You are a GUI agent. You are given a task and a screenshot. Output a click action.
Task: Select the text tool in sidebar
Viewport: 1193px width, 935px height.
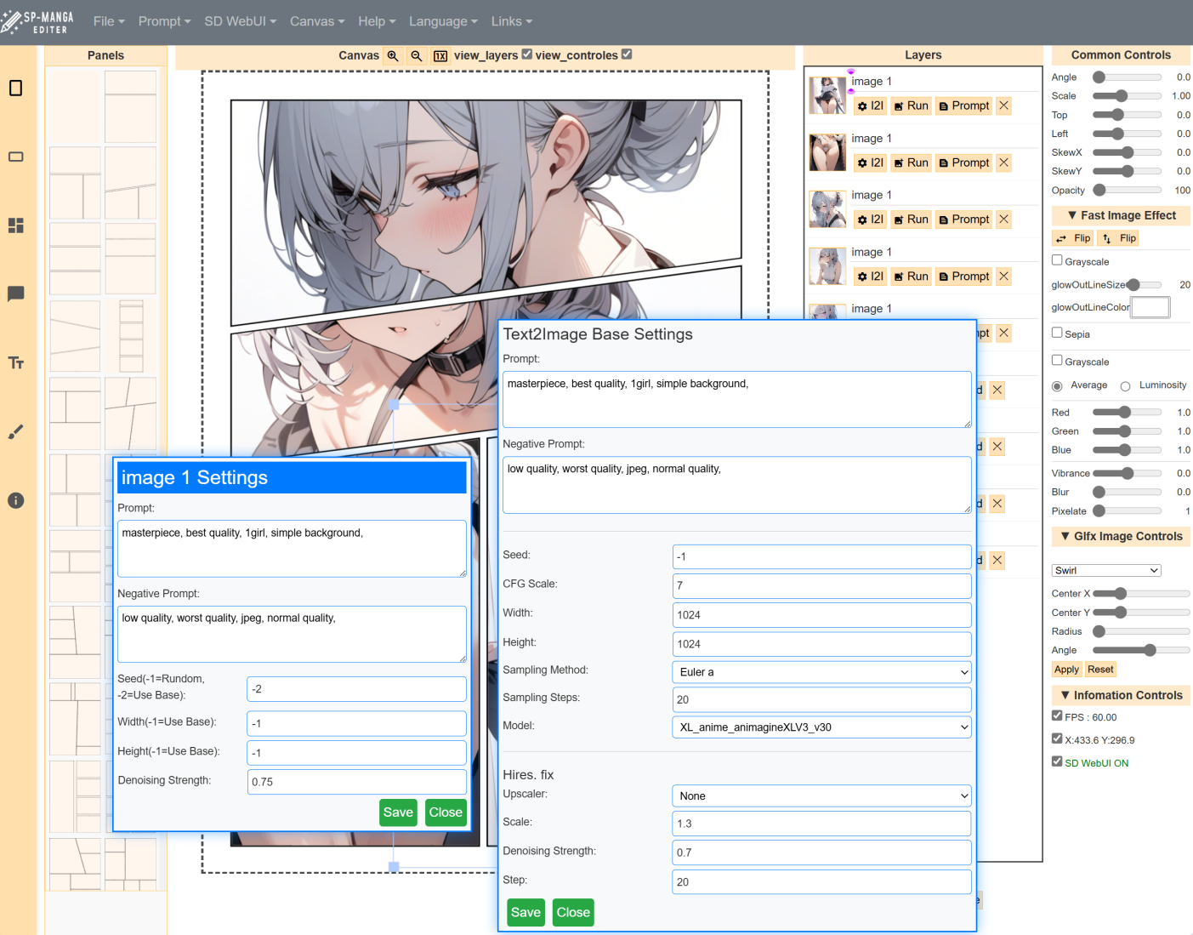tap(15, 363)
